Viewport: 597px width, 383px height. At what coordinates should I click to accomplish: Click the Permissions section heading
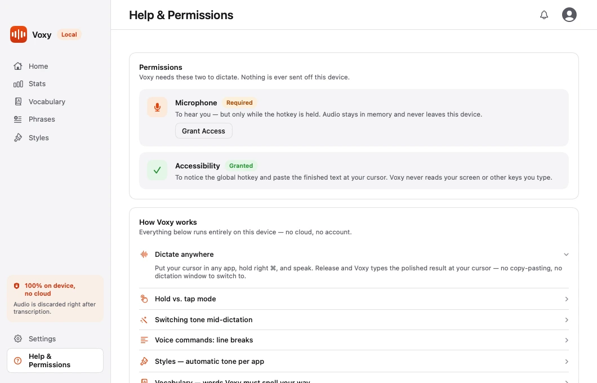coord(161,68)
